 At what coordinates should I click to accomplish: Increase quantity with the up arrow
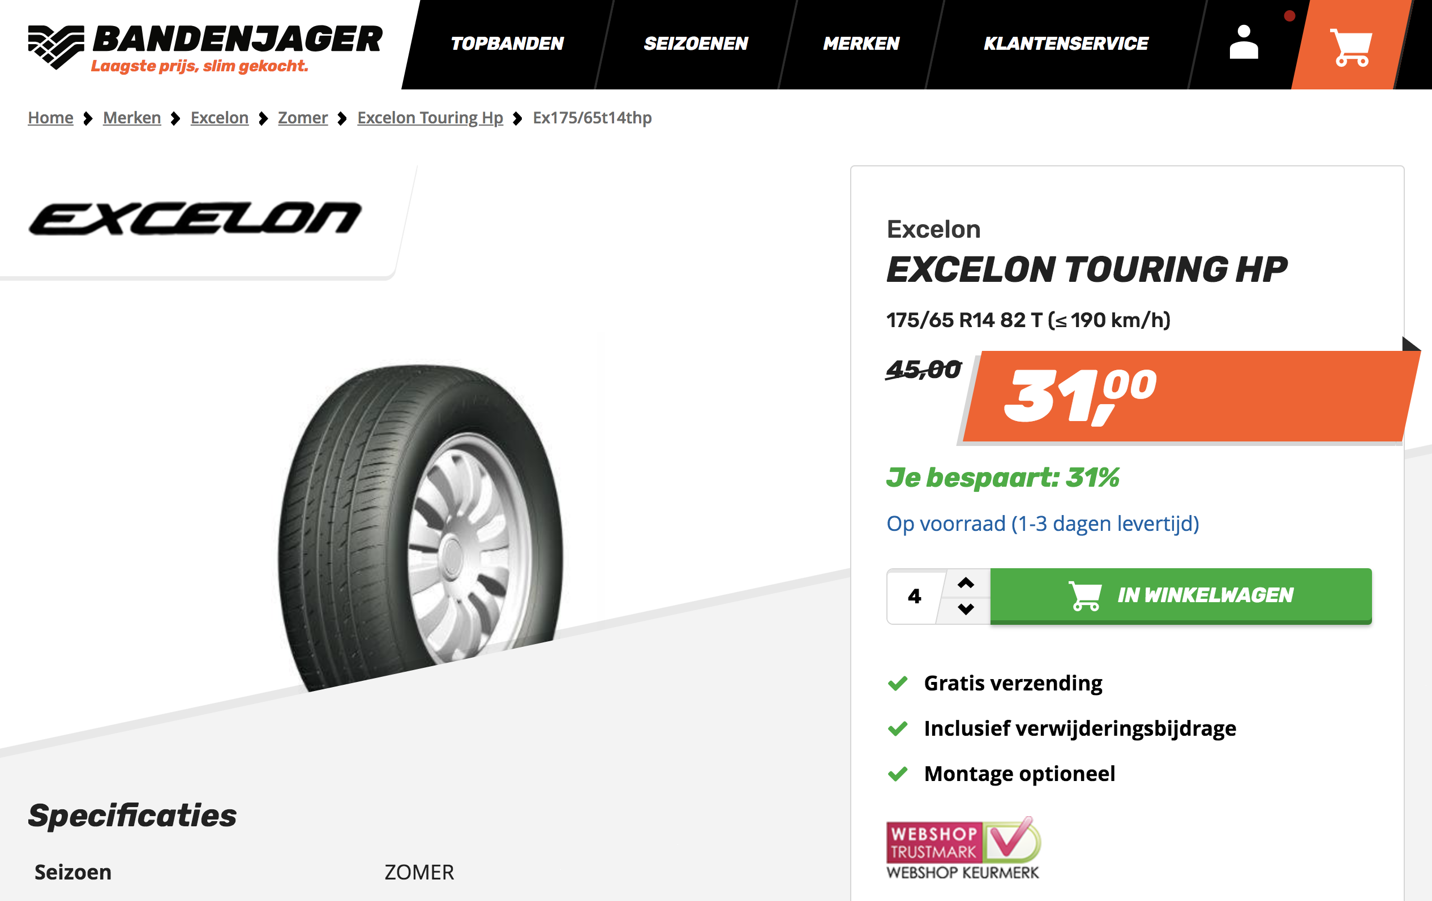click(x=966, y=583)
